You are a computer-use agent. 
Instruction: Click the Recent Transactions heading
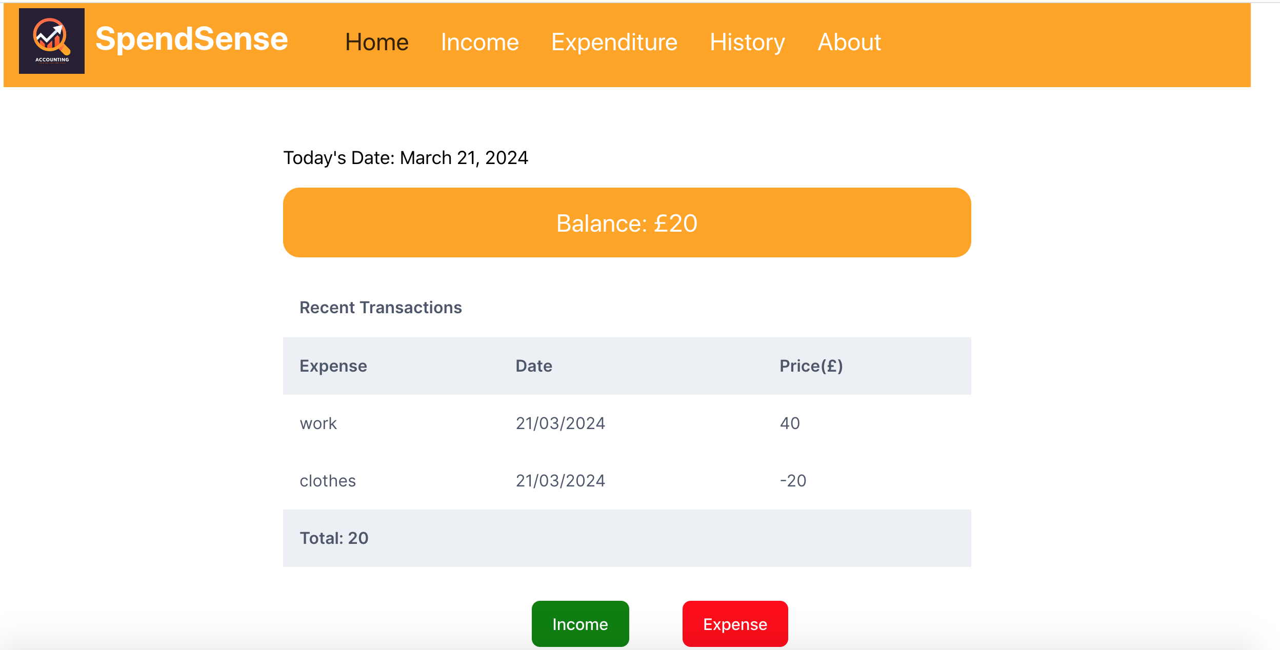(381, 308)
